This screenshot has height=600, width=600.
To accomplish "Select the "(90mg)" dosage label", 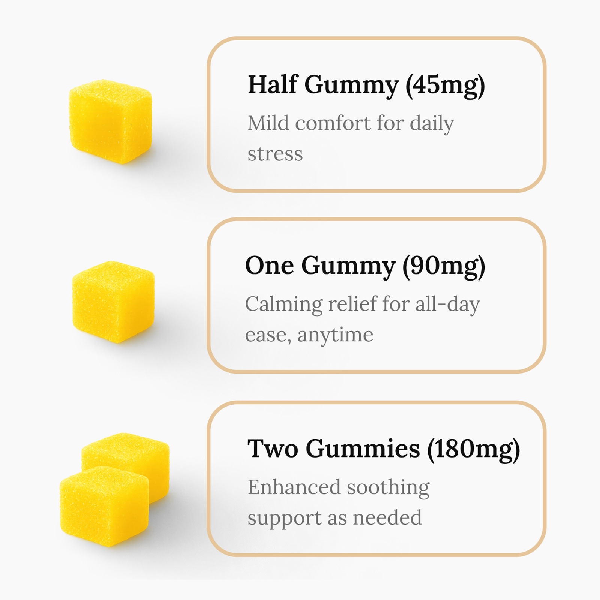I will 444,267.
